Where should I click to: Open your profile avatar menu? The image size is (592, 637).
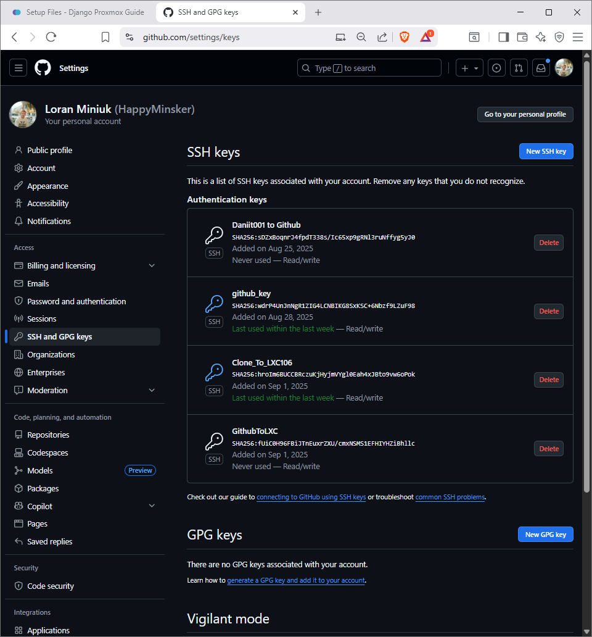(x=564, y=68)
